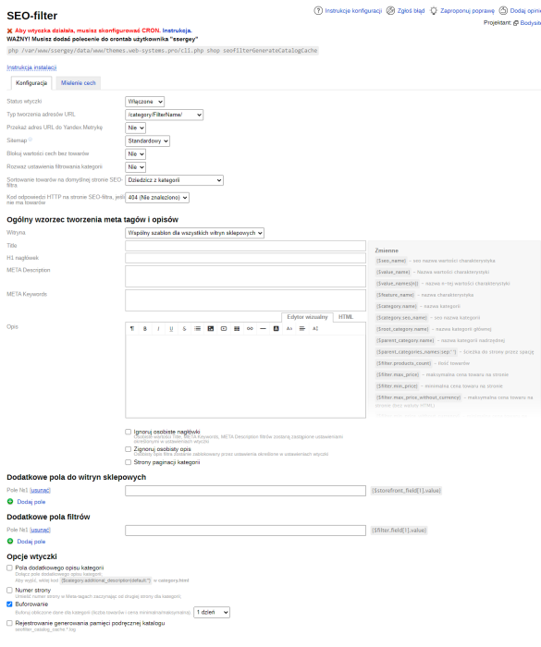Enable Zignoruj osobisty opis checkbox
The width and height of the screenshot is (541, 647).
click(128, 449)
